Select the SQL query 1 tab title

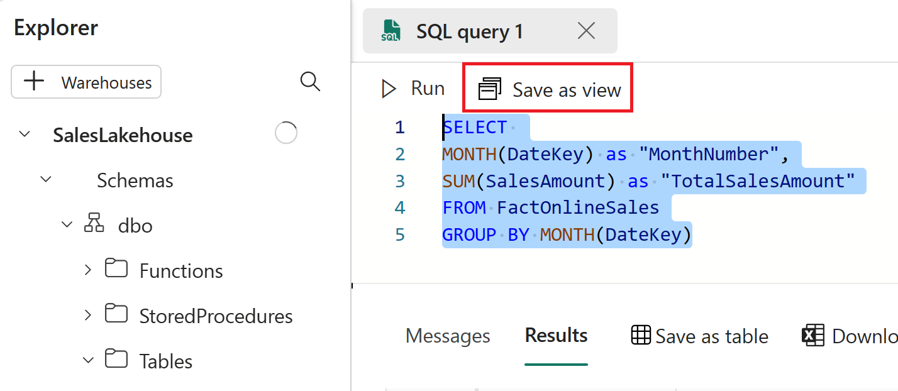coord(470,31)
